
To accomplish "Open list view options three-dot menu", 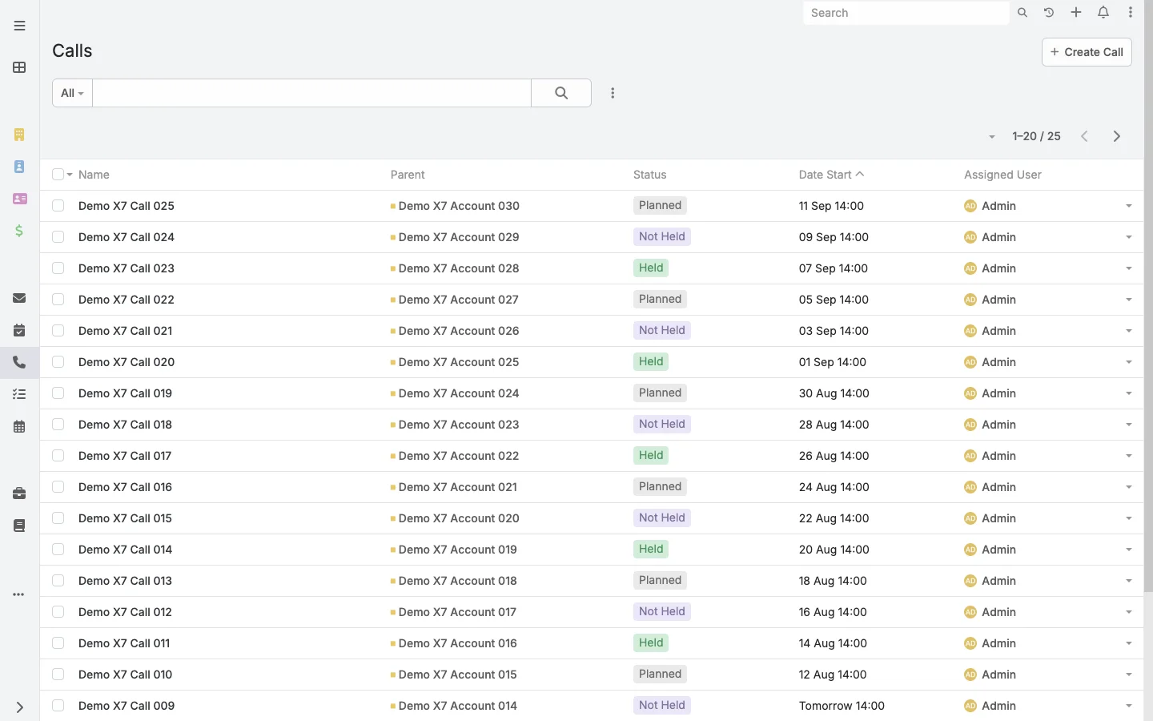I will point(613,93).
